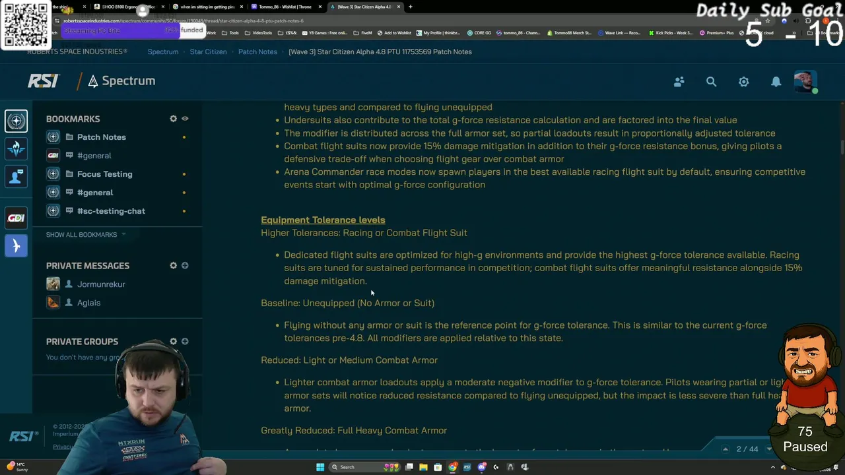Switch to 'when im sitting' browser tab

(208, 7)
